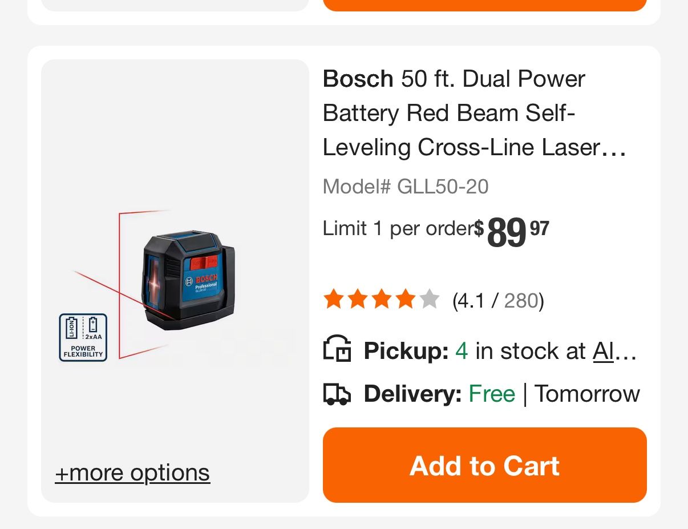Click the Tomorrow delivery estimate
Image resolution: width=688 pixels, height=529 pixels.
[587, 394]
